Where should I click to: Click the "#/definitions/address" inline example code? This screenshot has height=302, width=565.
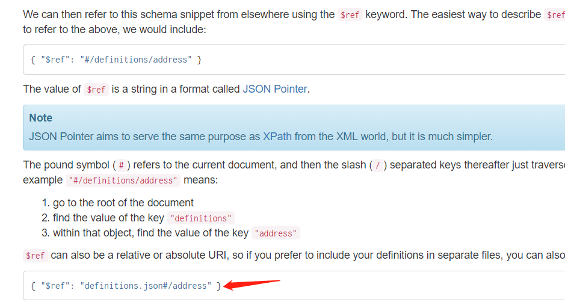click(123, 180)
